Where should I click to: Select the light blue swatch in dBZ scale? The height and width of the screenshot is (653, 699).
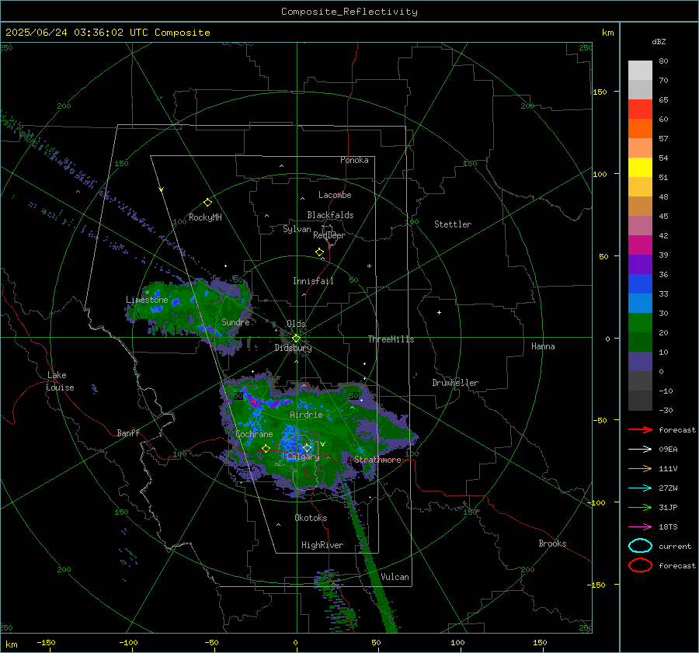[x=640, y=303]
